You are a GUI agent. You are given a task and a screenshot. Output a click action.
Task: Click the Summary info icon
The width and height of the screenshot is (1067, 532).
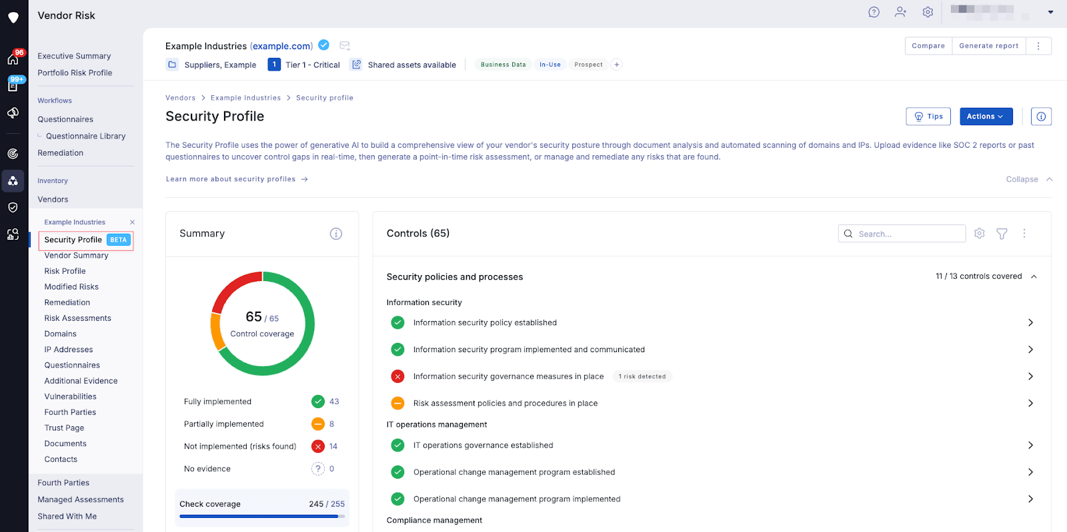[336, 234]
